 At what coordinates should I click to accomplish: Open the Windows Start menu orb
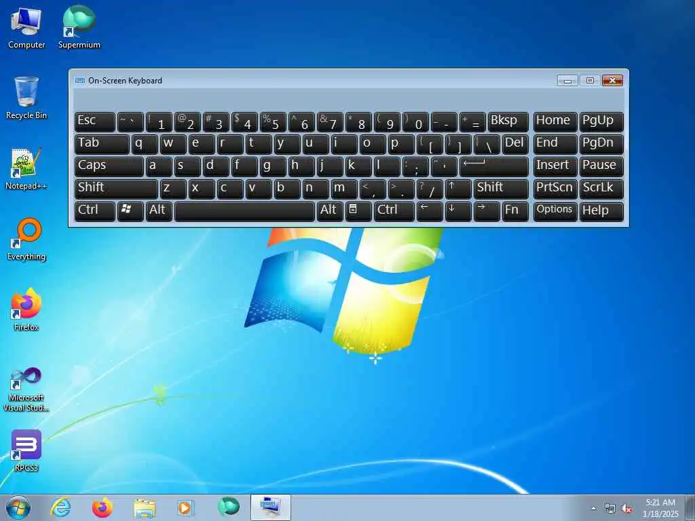pos(18,507)
